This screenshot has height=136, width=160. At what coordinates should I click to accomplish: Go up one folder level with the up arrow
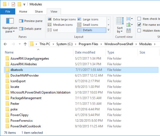point(25,44)
